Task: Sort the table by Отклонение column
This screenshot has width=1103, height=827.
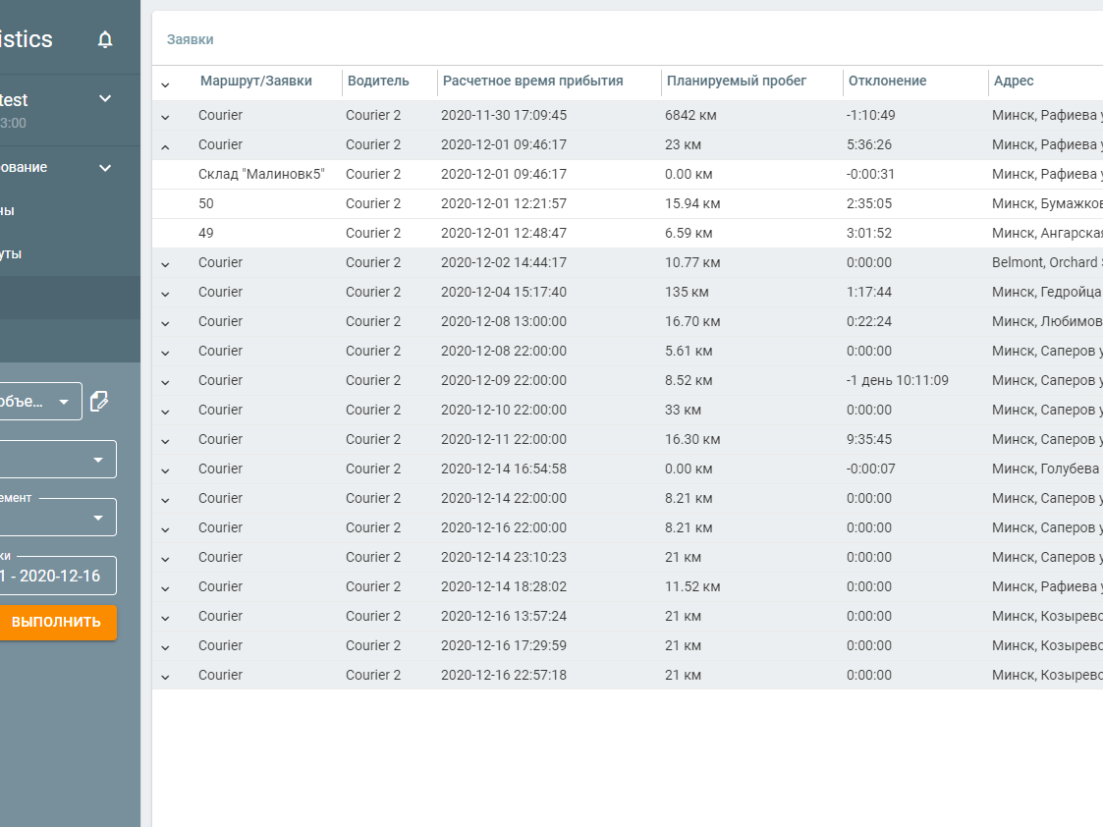Action: (x=888, y=81)
